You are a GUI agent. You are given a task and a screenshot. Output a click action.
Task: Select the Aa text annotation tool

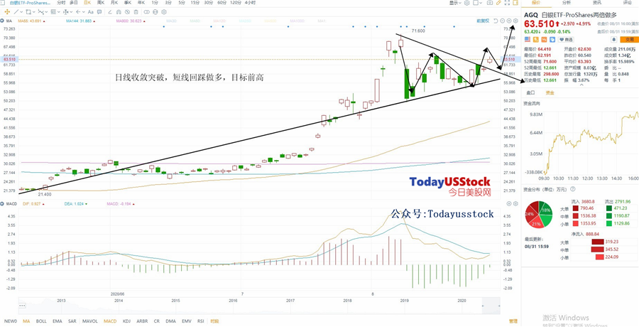[x=90, y=12]
